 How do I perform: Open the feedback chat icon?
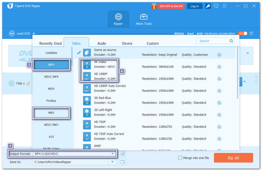tap(216, 6)
